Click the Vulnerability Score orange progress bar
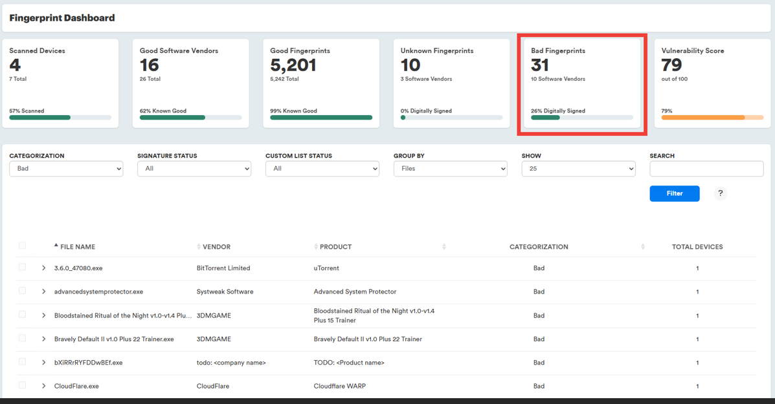Screen dimensions: 775x404 (x=703, y=118)
